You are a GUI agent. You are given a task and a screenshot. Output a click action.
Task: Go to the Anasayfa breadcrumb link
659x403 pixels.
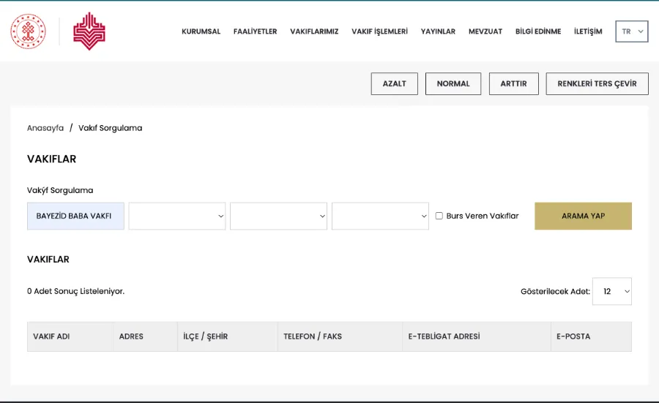[45, 128]
